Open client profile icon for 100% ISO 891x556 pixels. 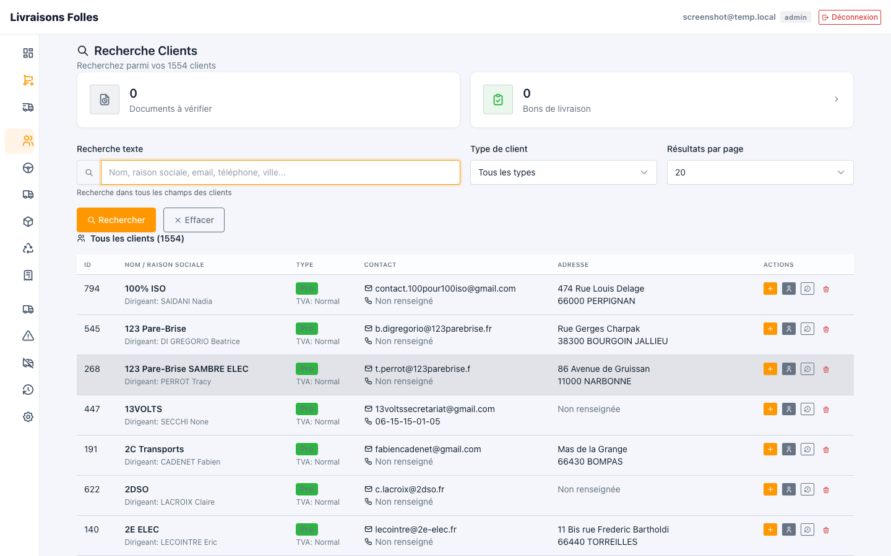click(789, 289)
